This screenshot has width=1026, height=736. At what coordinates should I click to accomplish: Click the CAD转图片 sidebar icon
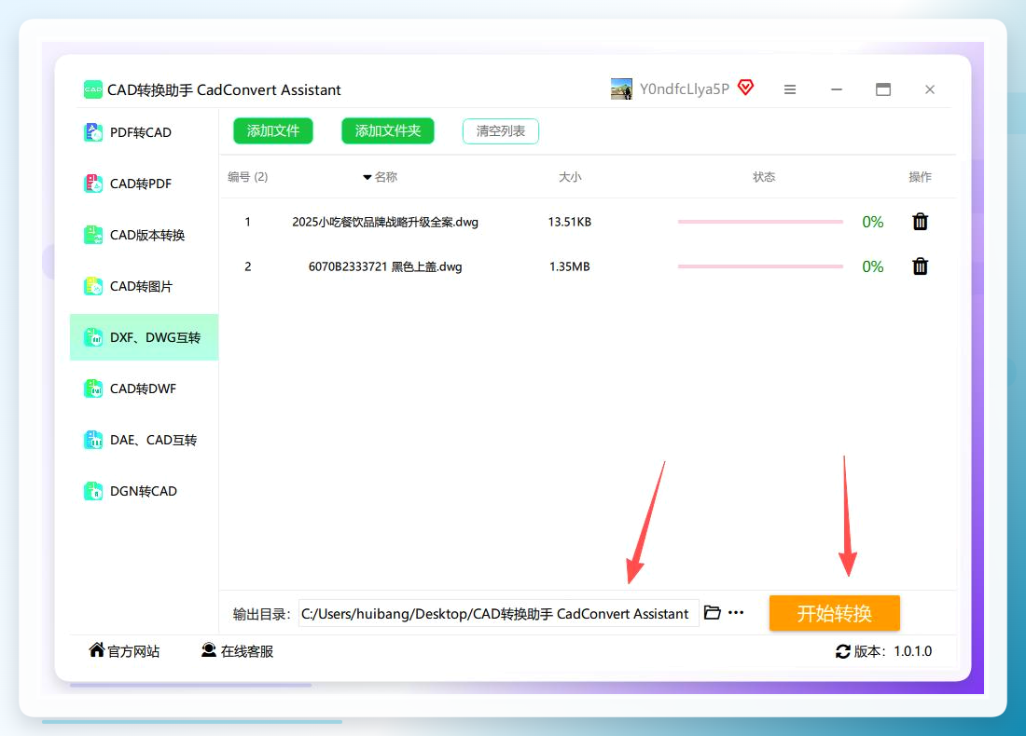click(93, 286)
